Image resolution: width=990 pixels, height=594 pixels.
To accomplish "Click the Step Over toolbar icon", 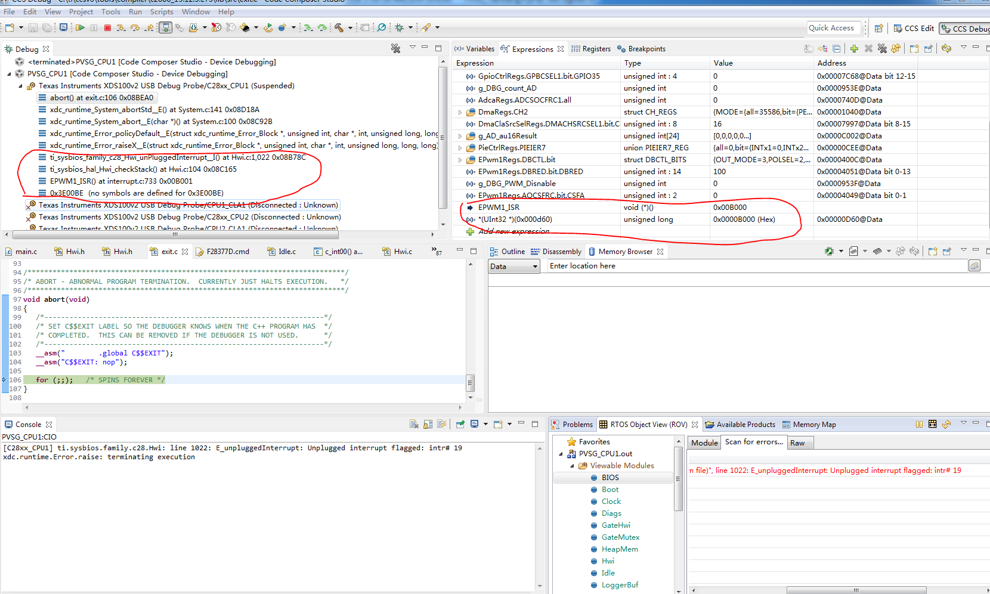I will click(135, 27).
